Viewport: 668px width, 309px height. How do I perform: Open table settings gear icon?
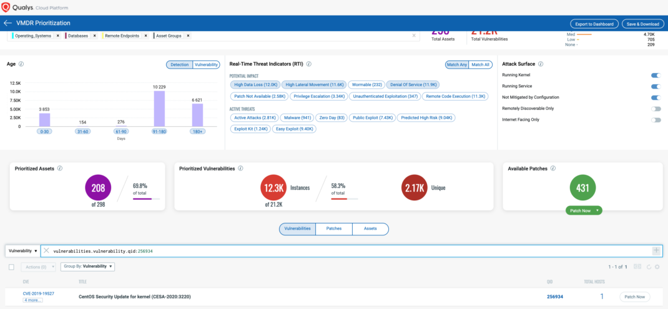pos(657,267)
